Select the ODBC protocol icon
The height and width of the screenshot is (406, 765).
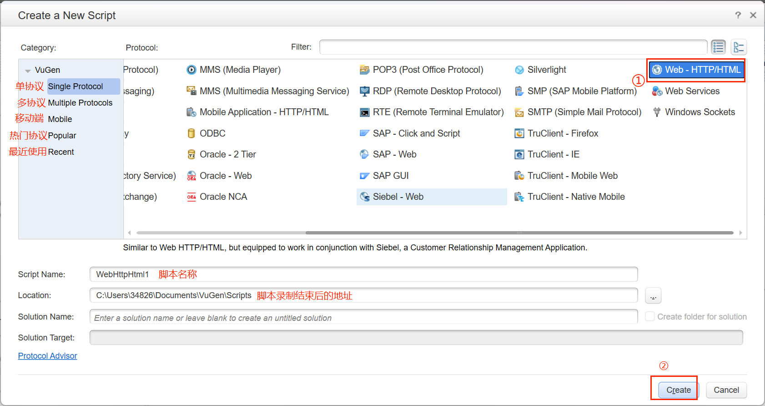click(x=191, y=133)
